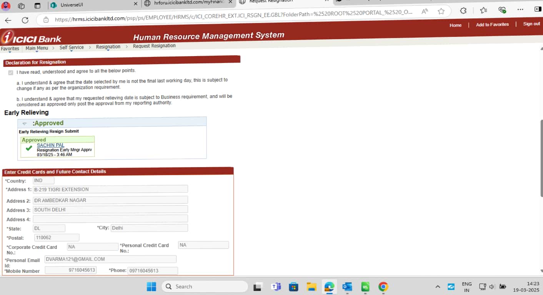Show hidden system tray icons chevron

tap(438, 287)
